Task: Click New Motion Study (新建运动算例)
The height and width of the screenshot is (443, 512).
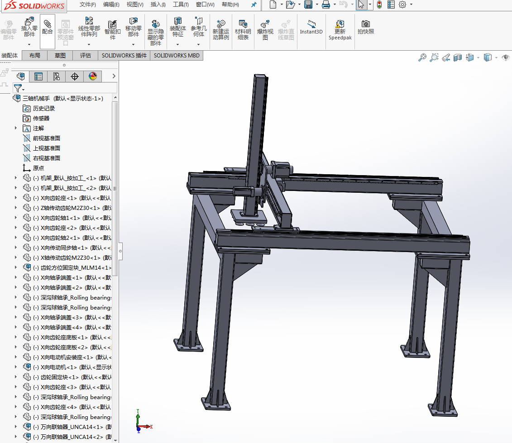Action: [x=221, y=29]
